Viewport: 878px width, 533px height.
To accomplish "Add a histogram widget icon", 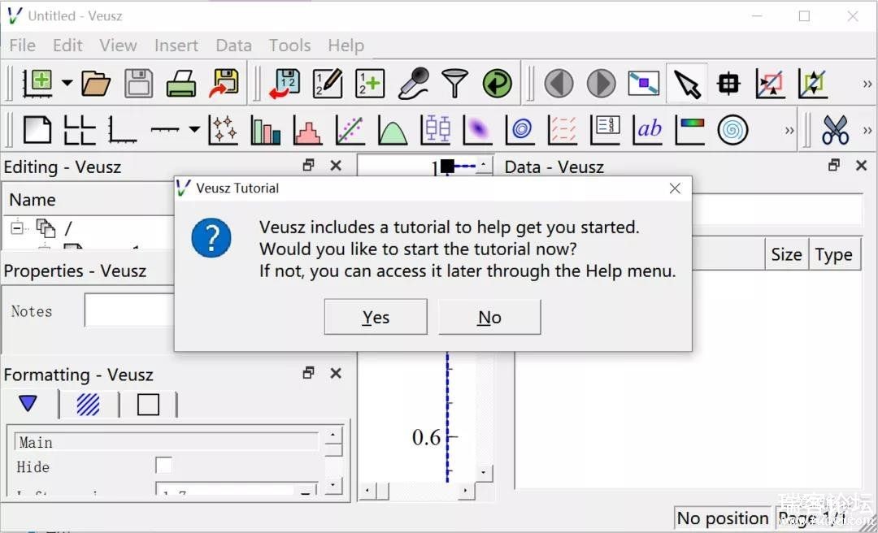I will (x=307, y=129).
